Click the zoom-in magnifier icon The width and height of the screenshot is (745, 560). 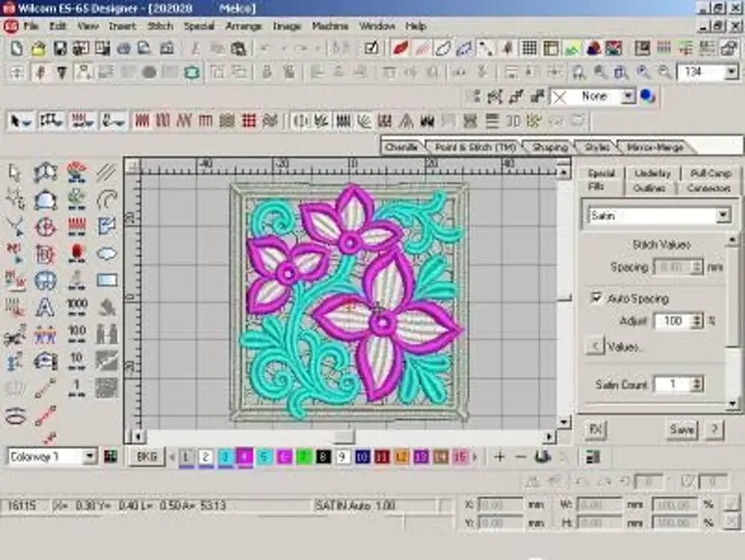pos(644,72)
